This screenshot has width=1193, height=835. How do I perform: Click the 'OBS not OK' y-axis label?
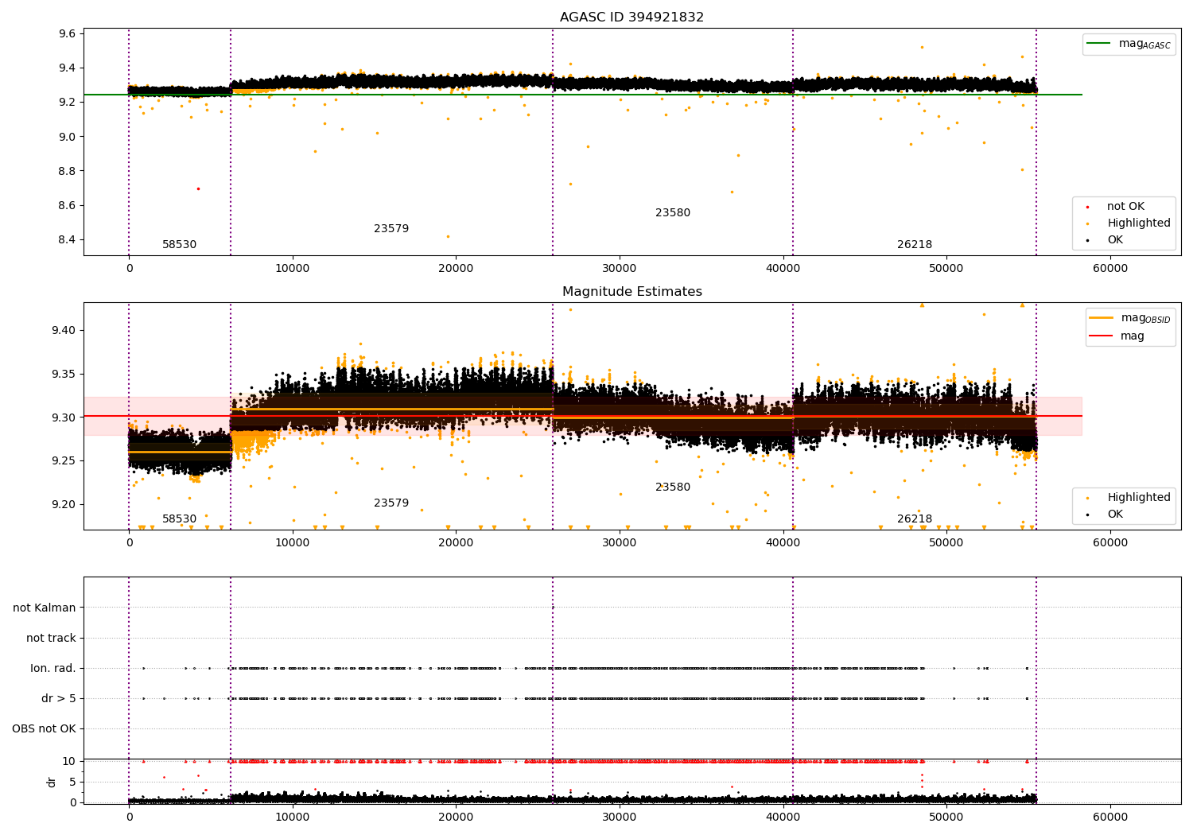[x=44, y=729]
